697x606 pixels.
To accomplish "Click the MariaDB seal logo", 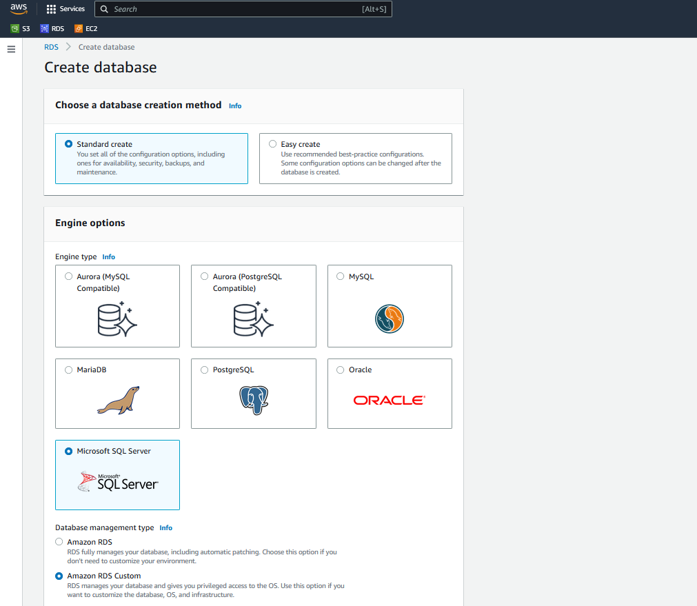I will click(x=119, y=400).
